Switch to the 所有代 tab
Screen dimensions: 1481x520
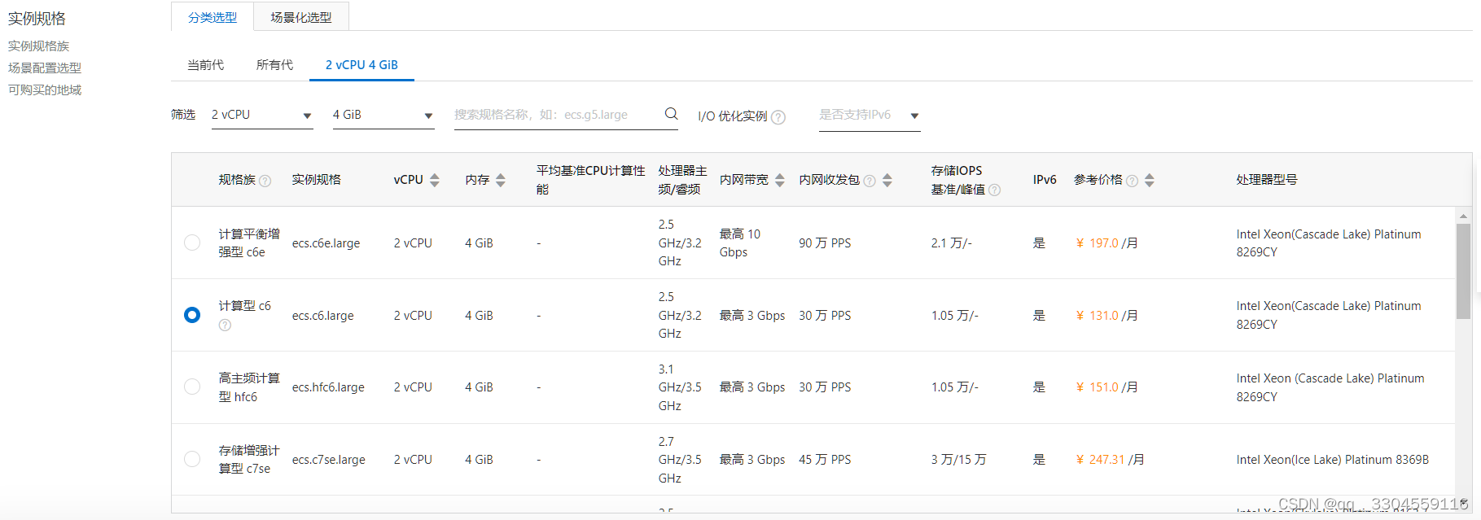click(x=274, y=64)
